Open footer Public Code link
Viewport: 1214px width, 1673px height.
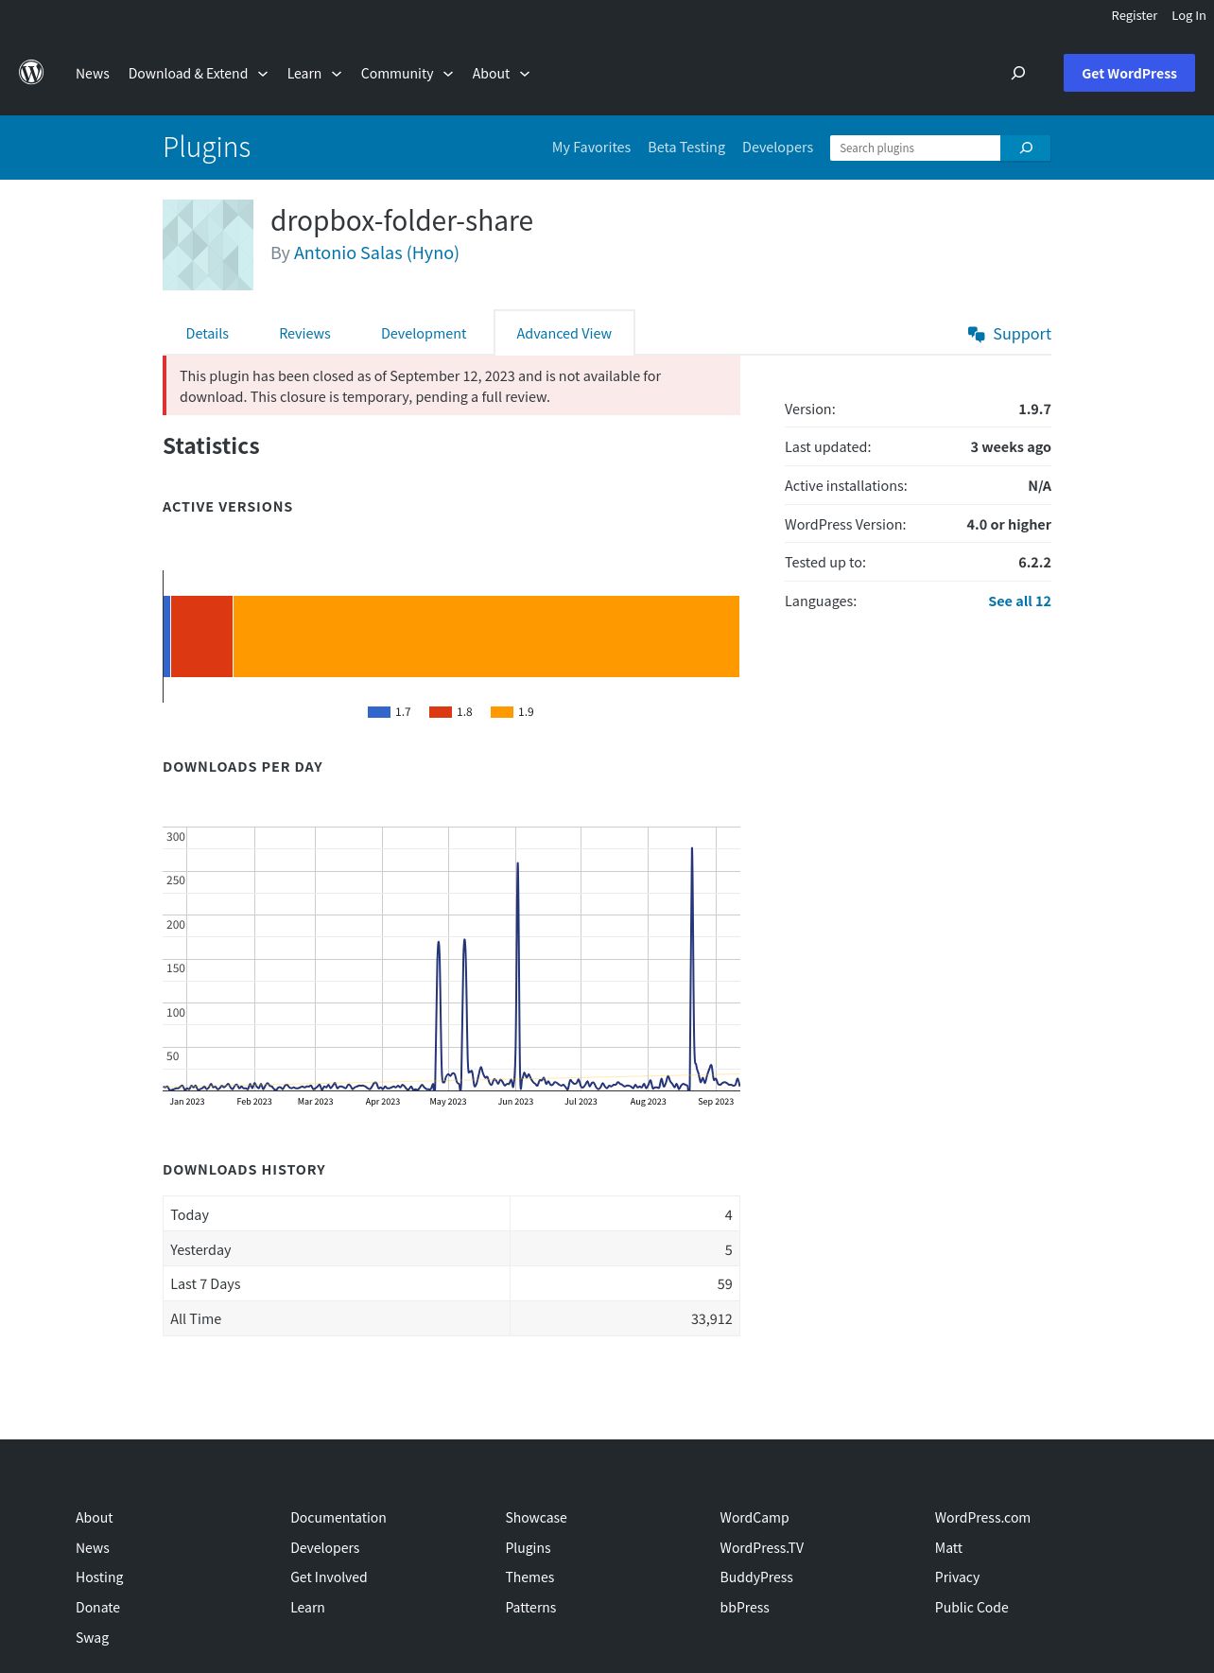click(x=971, y=1608)
